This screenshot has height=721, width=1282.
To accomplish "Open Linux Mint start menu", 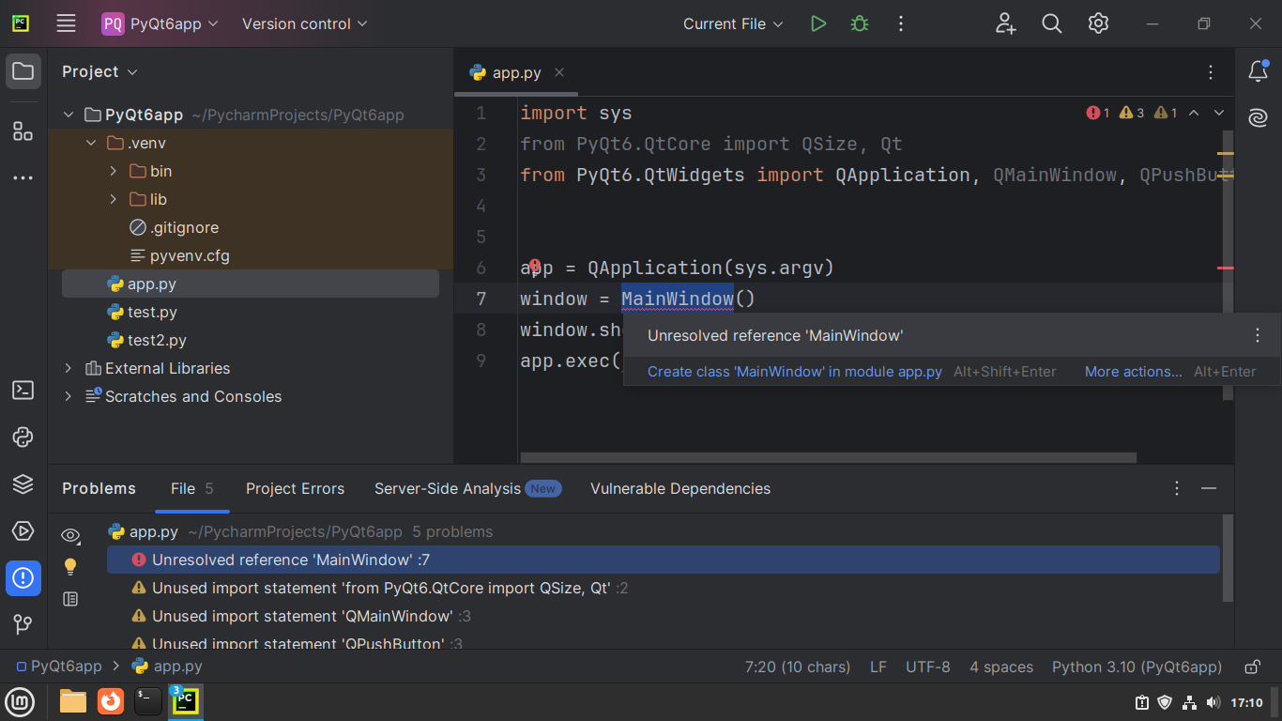I will 21,701.
